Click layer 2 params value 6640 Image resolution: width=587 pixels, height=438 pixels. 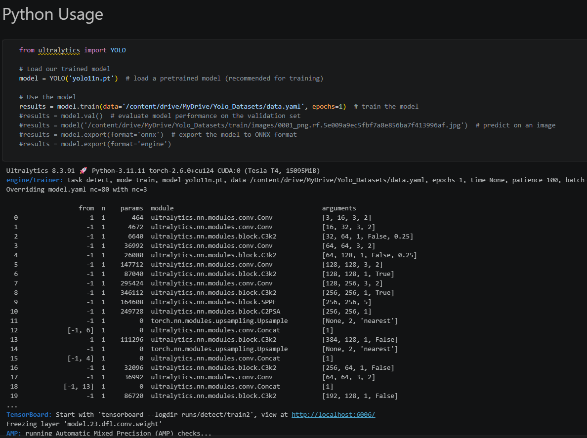click(135, 237)
